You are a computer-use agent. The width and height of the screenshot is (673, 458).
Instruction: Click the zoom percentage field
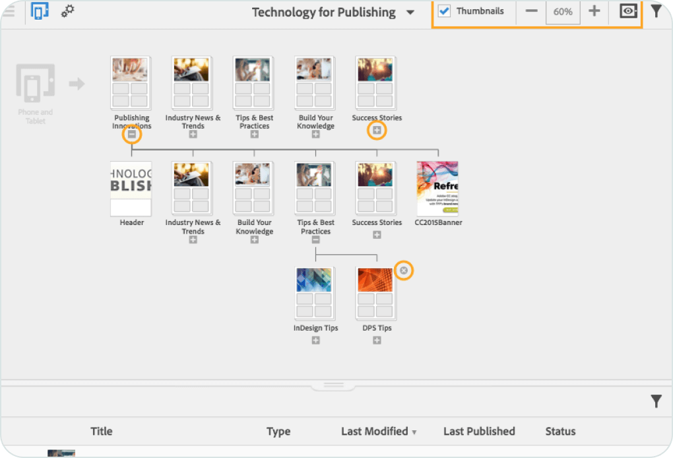click(563, 12)
